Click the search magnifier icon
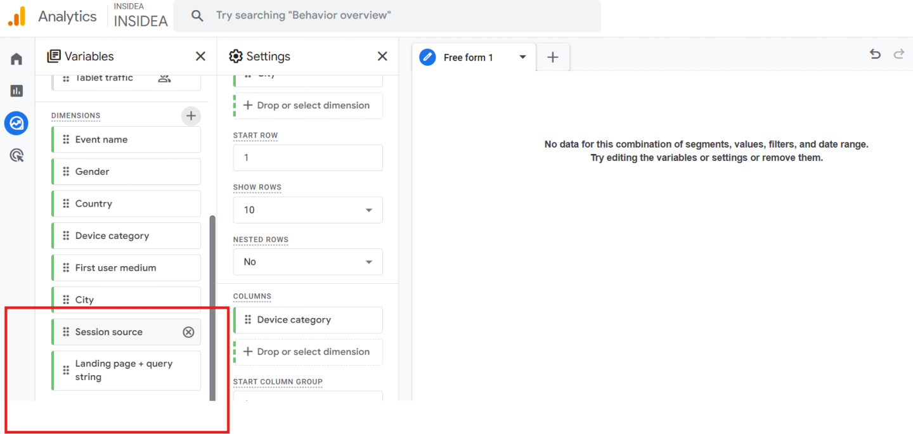This screenshot has height=434, width=913. point(197,15)
